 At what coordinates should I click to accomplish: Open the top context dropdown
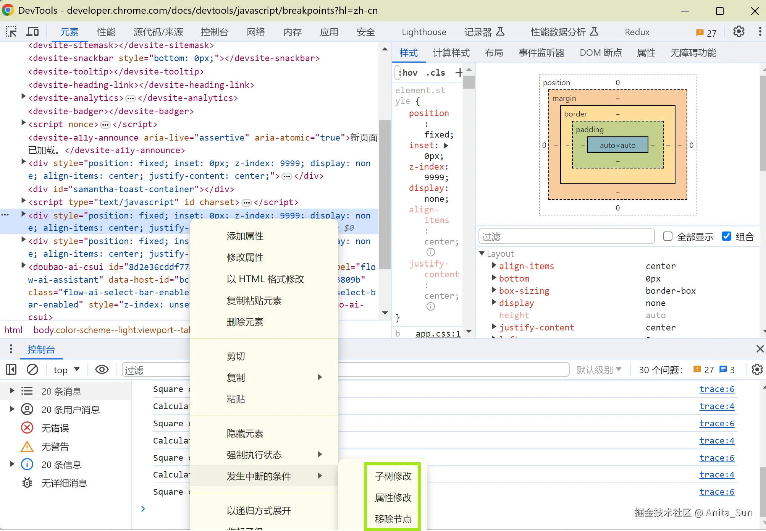click(66, 370)
